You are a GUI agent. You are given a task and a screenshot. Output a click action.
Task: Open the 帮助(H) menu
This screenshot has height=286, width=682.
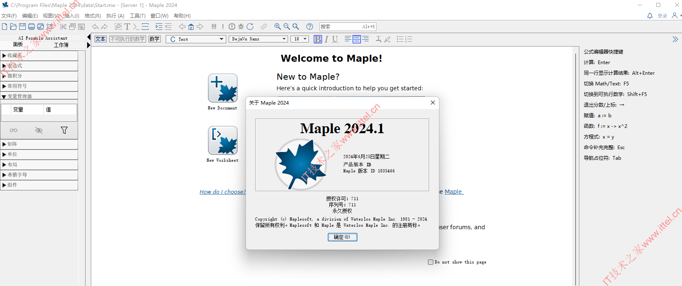182,16
